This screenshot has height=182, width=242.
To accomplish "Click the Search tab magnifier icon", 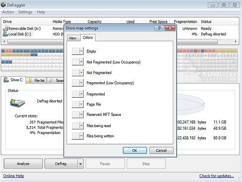I will tap(51, 80).
